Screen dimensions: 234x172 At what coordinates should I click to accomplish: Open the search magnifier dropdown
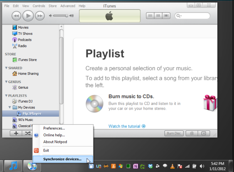[x=179, y=16]
